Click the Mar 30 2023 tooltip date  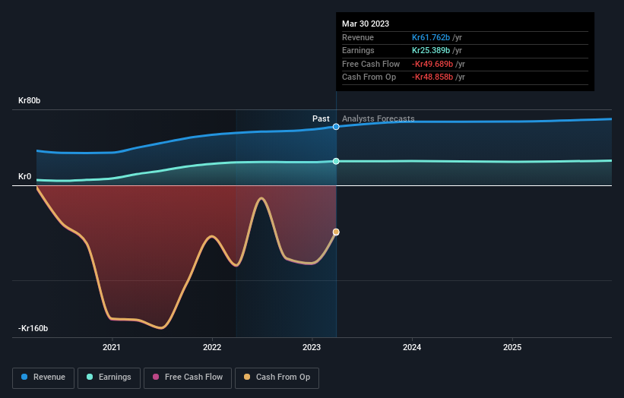tap(366, 24)
